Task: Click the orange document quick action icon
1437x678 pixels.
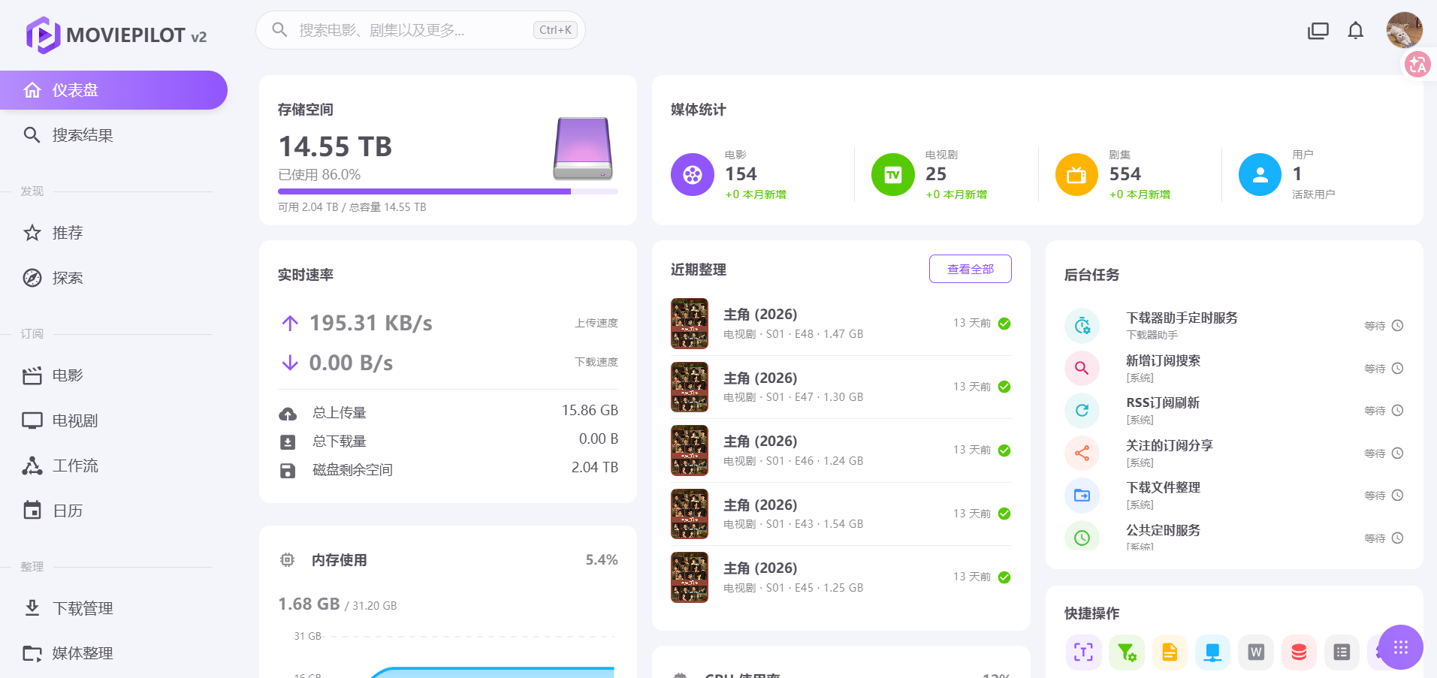Action: pyautogui.click(x=1170, y=652)
